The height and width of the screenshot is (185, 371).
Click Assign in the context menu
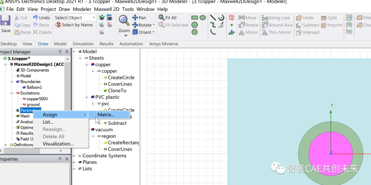(61, 115)
